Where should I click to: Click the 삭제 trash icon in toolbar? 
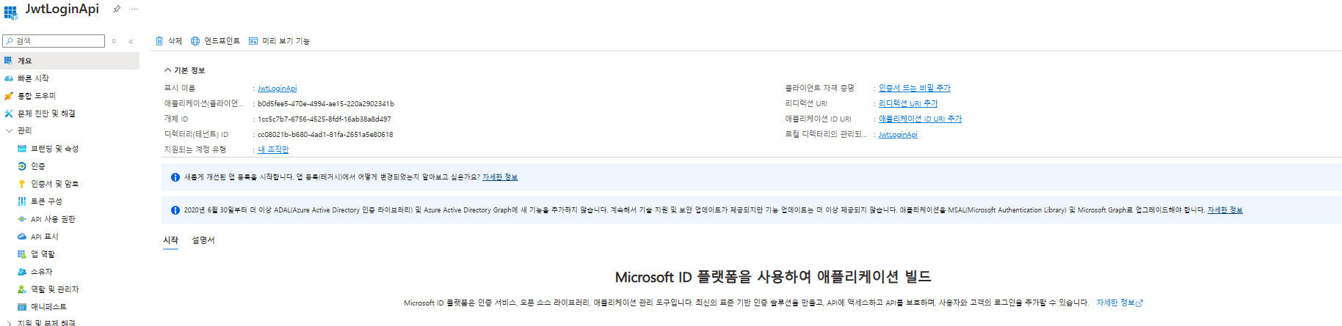pos(159,41)
